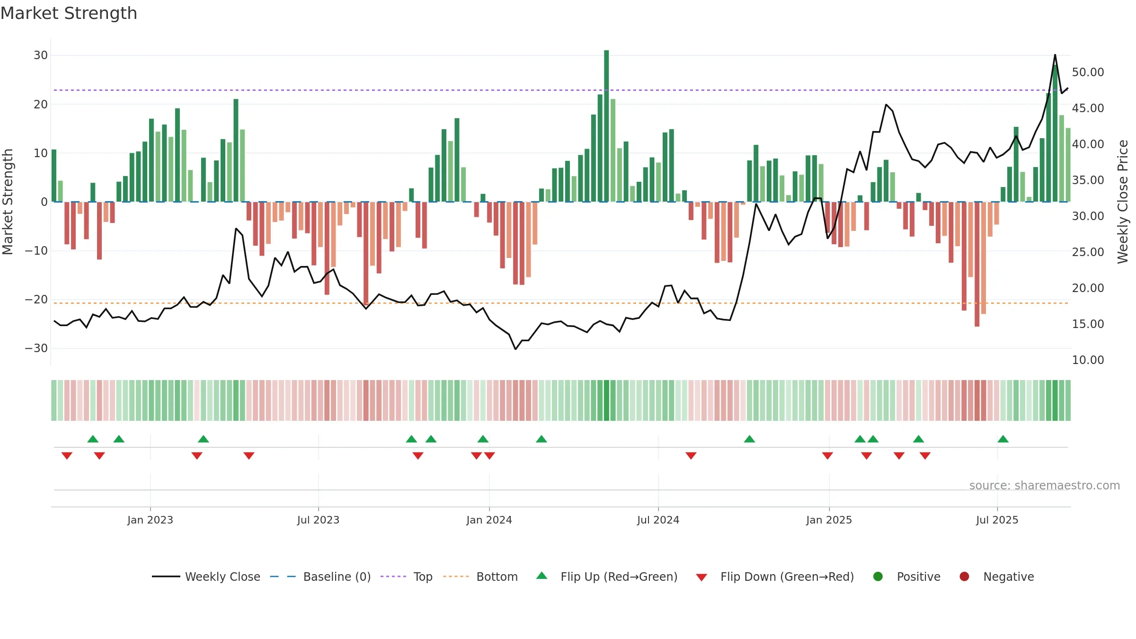Click the Top legend label
This screenshot has height=639, width=1136.
[x=423, y=577]
